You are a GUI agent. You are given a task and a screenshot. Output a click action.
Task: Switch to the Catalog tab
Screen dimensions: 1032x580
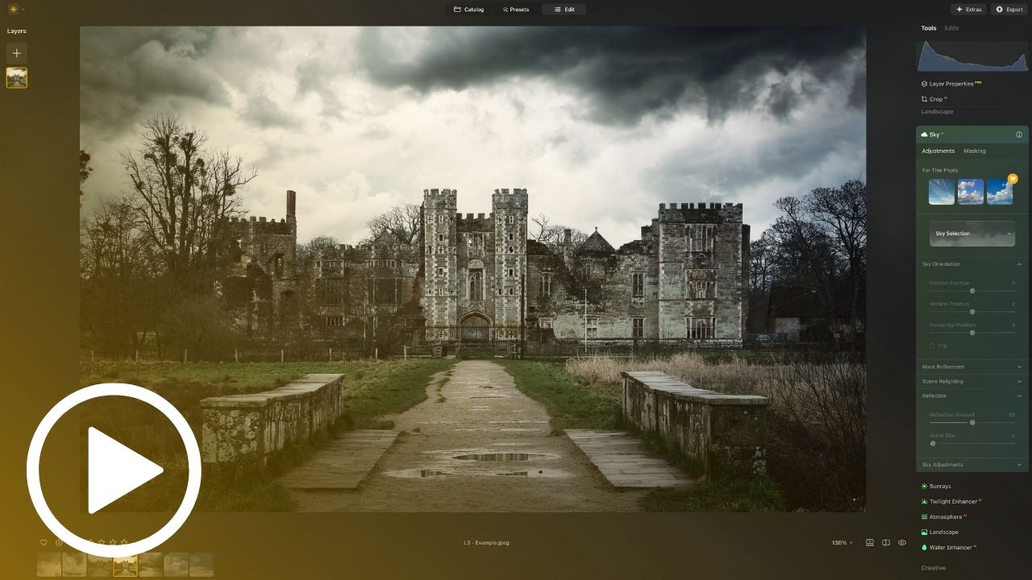point(469,10)
